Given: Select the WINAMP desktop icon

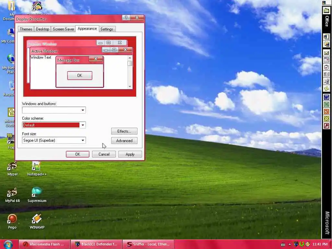Looking at the screenshot, I should click(37, 222).
